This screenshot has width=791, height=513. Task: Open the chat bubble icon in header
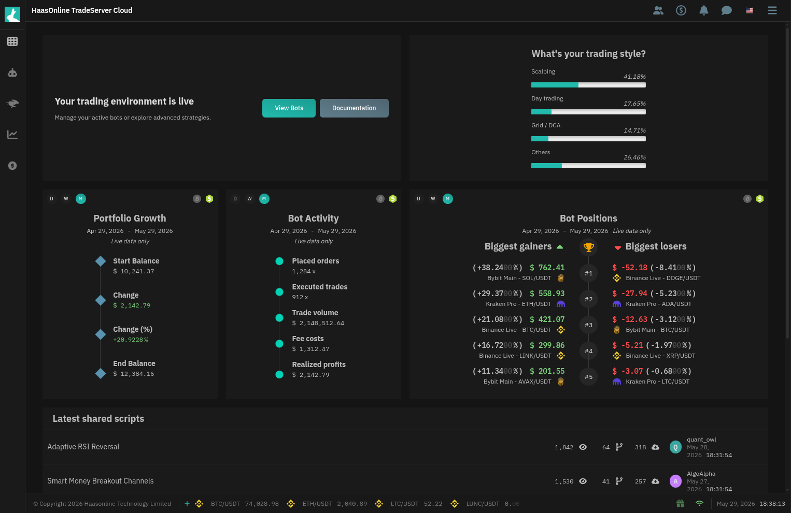coord(727,10)
